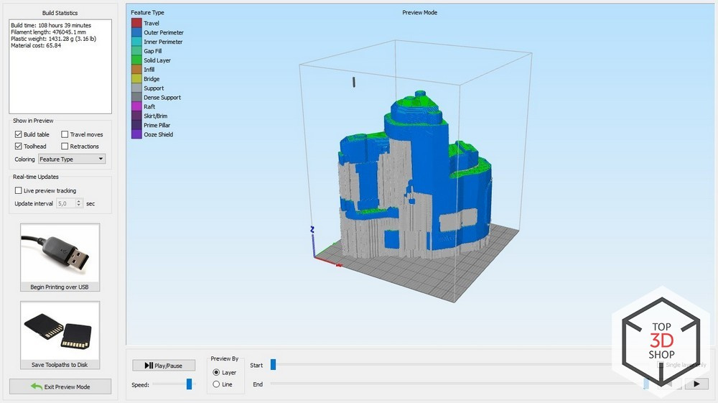The width and height of the screenshot is (718, 403).
Task: Click the Begin Printing over USB button
Action: pyautogui.click(x=60, y=287)
